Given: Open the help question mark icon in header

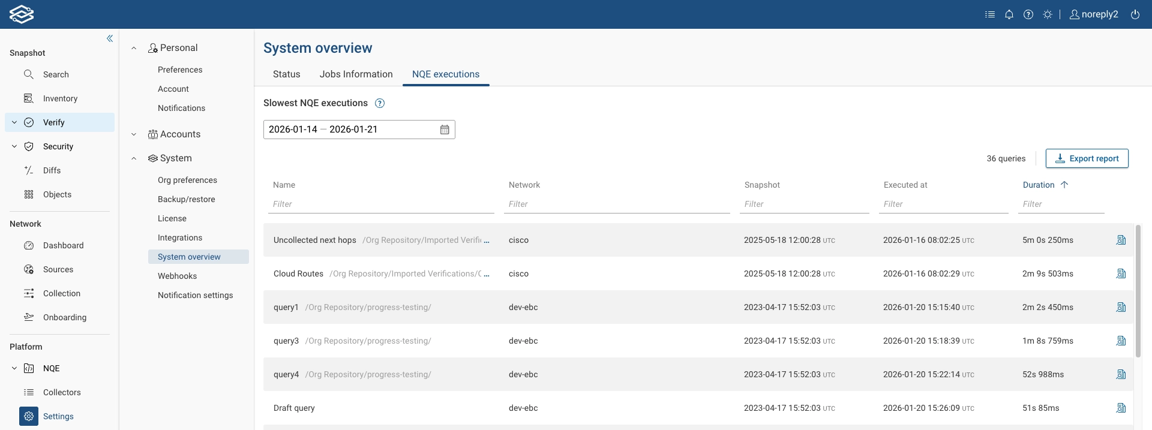Looking at the screenshot, I should (1028, 14).
